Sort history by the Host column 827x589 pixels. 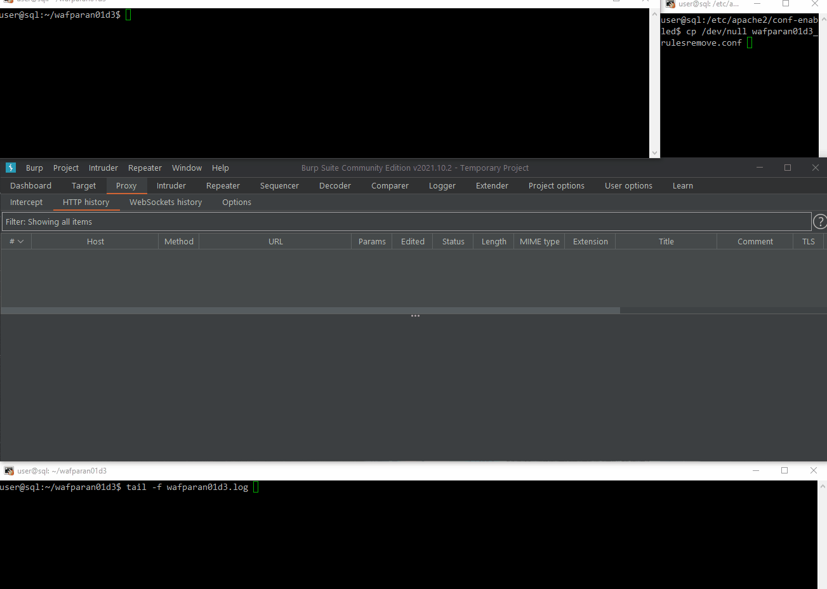coord(95,242)
